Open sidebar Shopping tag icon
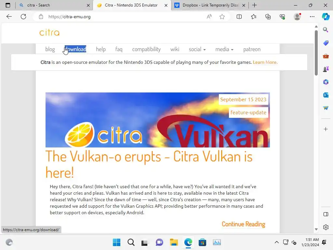This screenshot has width=333, height=250. coord(326,43)
